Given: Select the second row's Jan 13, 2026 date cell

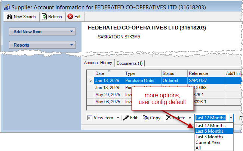Looking at the screenshot, I should pyautogui.click(x=109, y=88).
